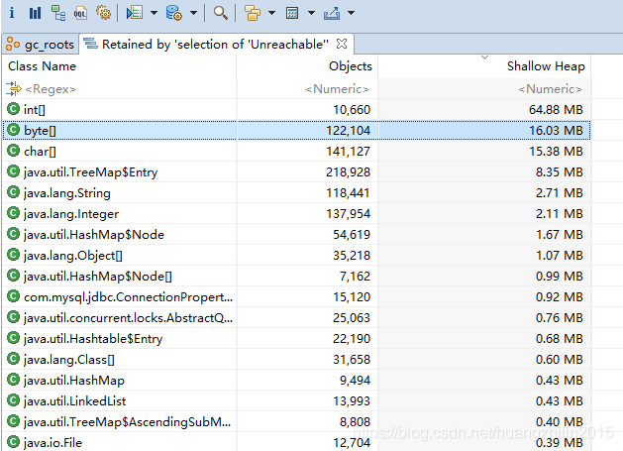
Task: Open the Group result dropdown arrow
Action: coord(269,13)
